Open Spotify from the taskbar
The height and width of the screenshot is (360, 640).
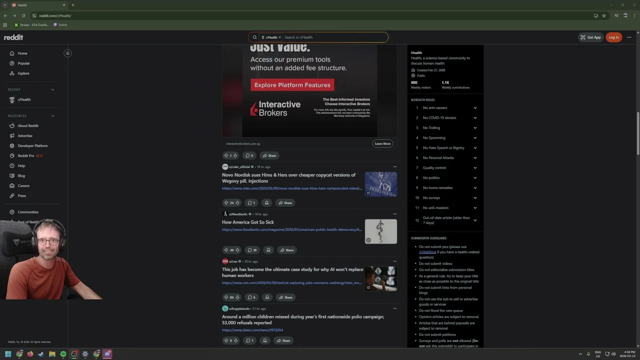63,354
